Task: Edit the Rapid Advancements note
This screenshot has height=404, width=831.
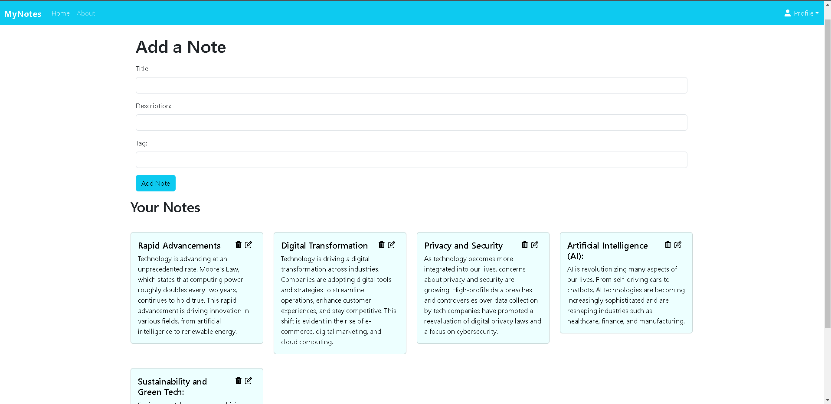Action: click(x=249, y=245)
